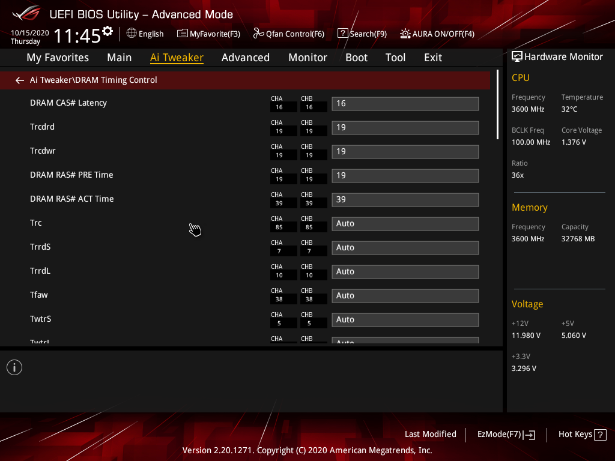Screen dimensions: 615x461
Task: Open MyFavorite(F3) list icon
Action: pos(183,34)
